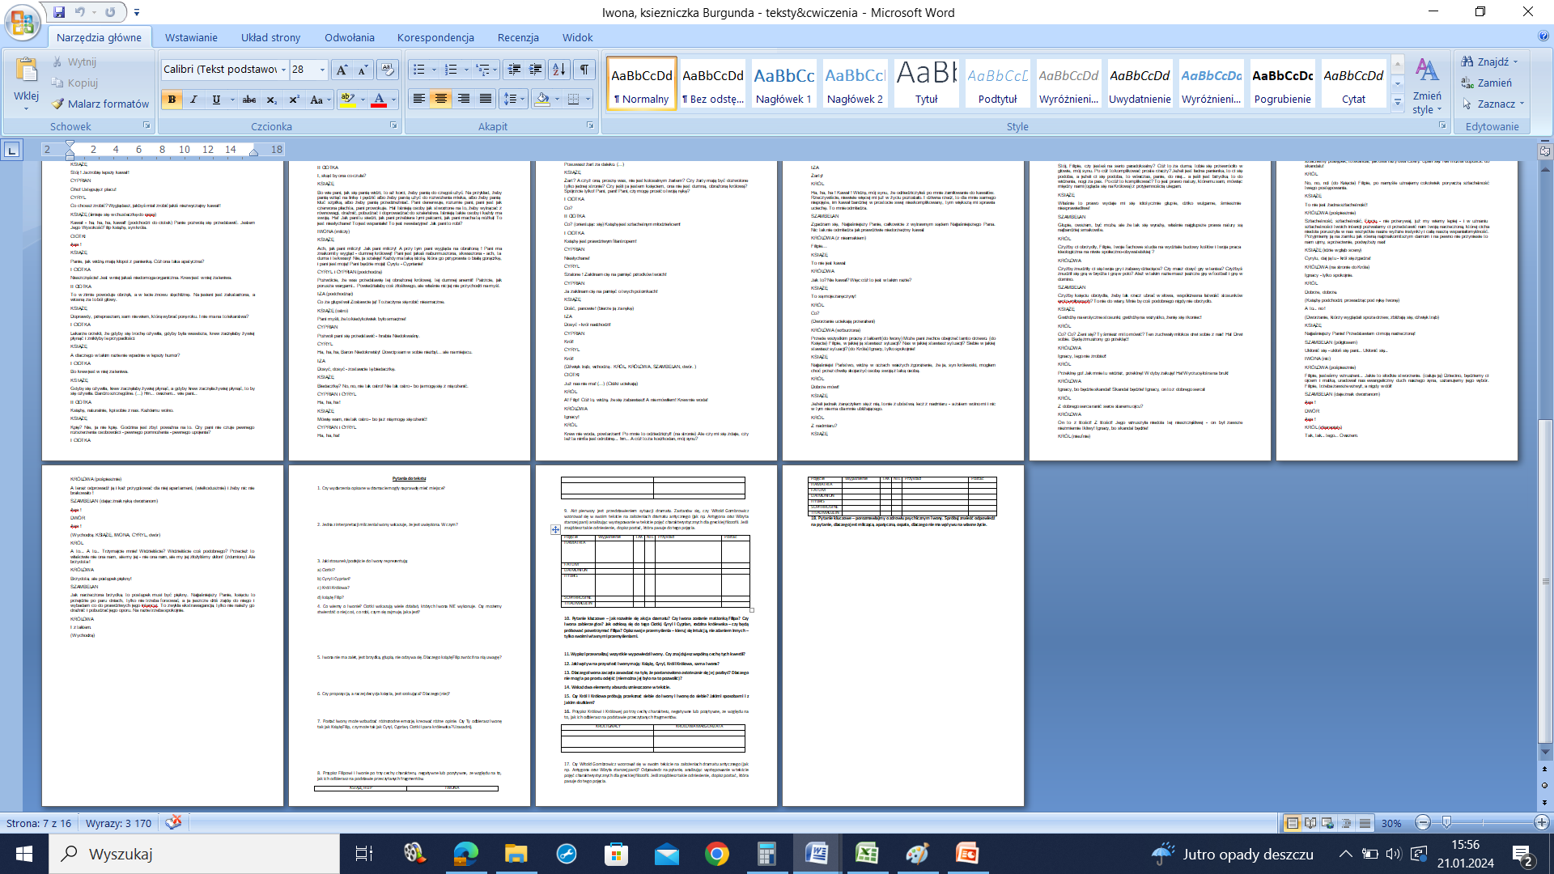Click the Malarz formatów button
This screenshot has width=1554, height=874.
pyautogui.click(x=100, y=104)
